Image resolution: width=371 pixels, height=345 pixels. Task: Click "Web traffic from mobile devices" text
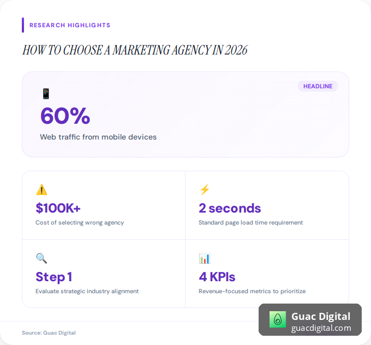(98, 137)
